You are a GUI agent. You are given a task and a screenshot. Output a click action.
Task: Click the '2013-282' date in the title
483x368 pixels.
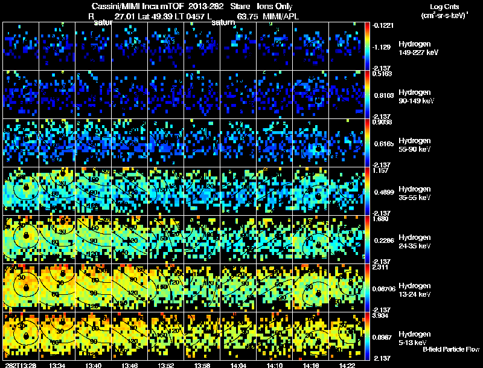pyautogui.click(x=205, y=7)
